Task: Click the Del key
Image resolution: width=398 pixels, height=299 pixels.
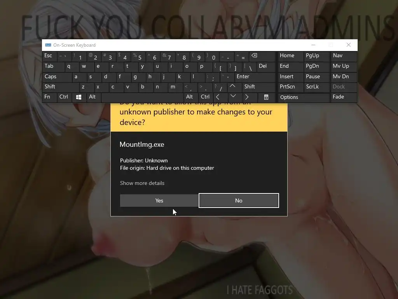Action: [267, 66]
